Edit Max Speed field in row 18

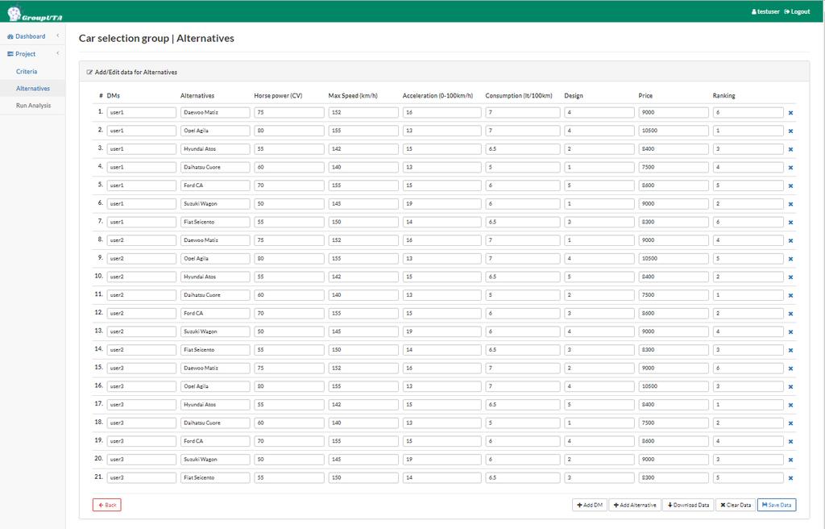tap(363, 423)
